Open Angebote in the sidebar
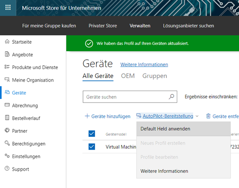 pyautogui.click(x=22, y=55)
